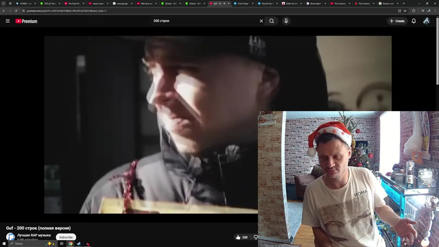Open Chrome from the taskbar
The width and height of the screenshot is (439, 247).
click(70, 244)
